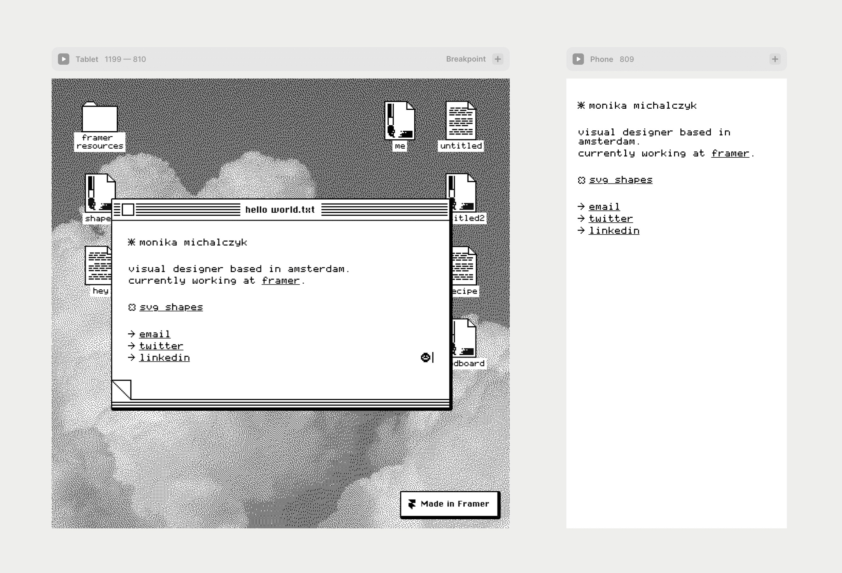Play the Tablet breakpoint preview
This screenshot has height=573, width=842.
(x=64, y=59)
